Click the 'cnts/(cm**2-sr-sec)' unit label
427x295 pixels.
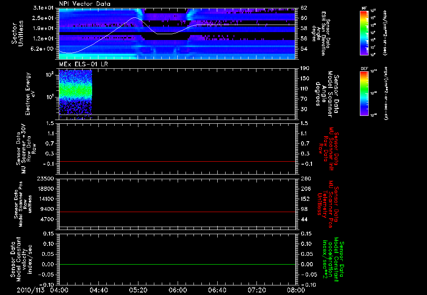pos(385,32)
